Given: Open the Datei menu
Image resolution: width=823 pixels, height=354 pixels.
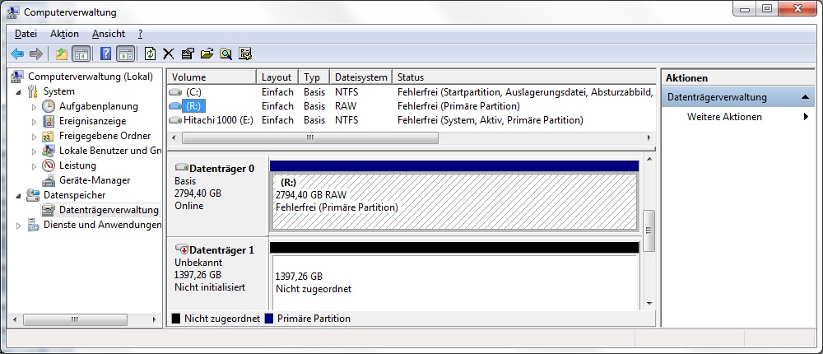Looking at the screenshot, I should click(x=26, y=34).
